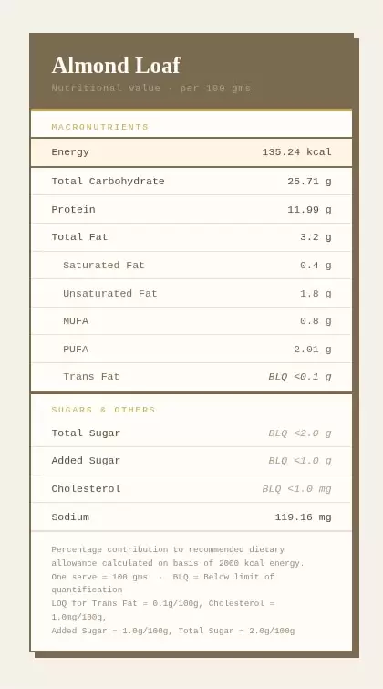Viewport: 383px width, 689px height.
Task: Select the Protein row label
Action: click(x=73, y=209)
